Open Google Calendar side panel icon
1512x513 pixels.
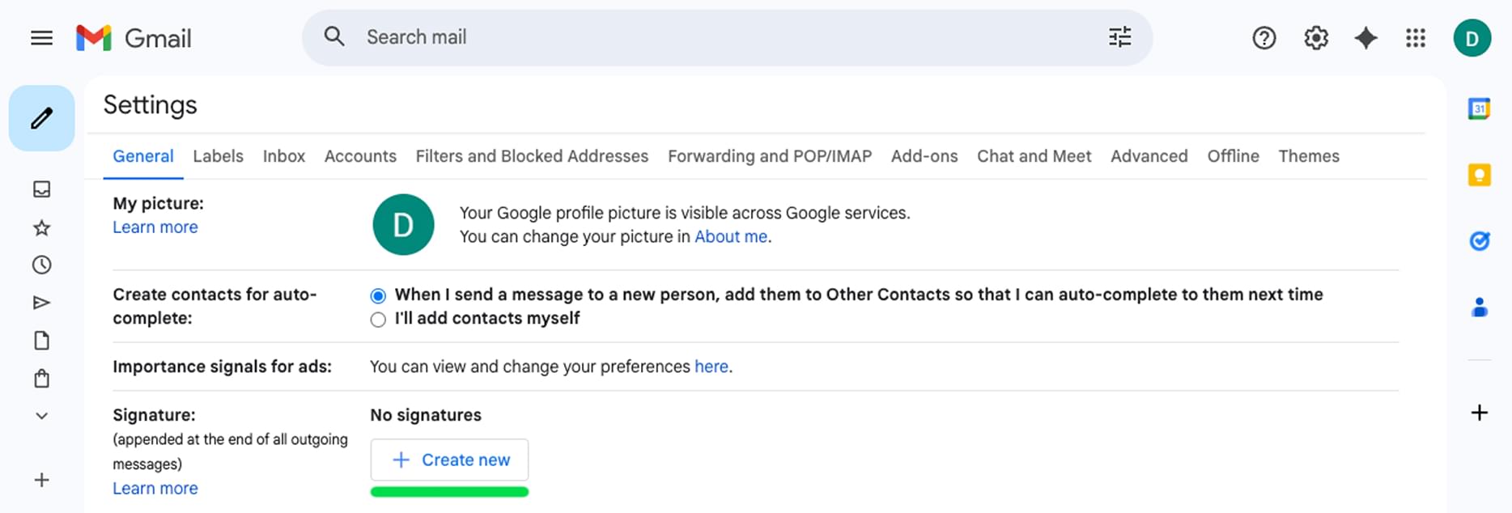pos(1479,108)
